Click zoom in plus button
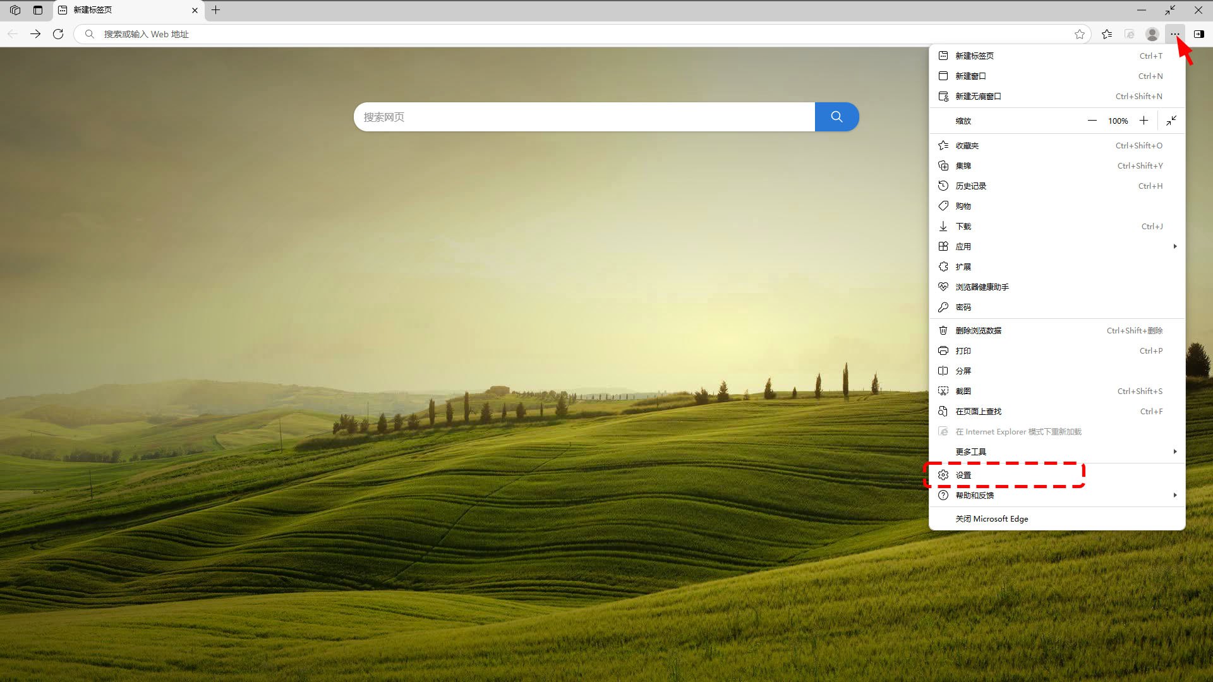The image size is (1213, 682). (1144, 121)
